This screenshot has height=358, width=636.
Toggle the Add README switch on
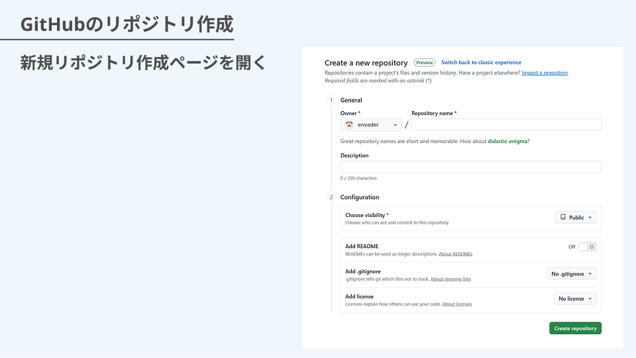click(587, 247)
